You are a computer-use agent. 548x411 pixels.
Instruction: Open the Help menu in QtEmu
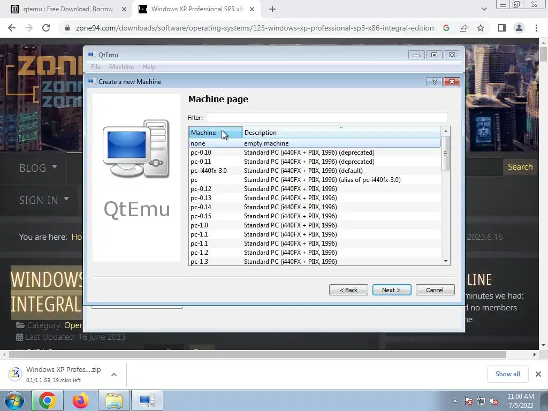(x=149, y=67)
